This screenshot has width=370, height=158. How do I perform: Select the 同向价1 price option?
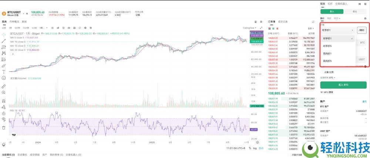pyautogui.click(x=327, y=54)
